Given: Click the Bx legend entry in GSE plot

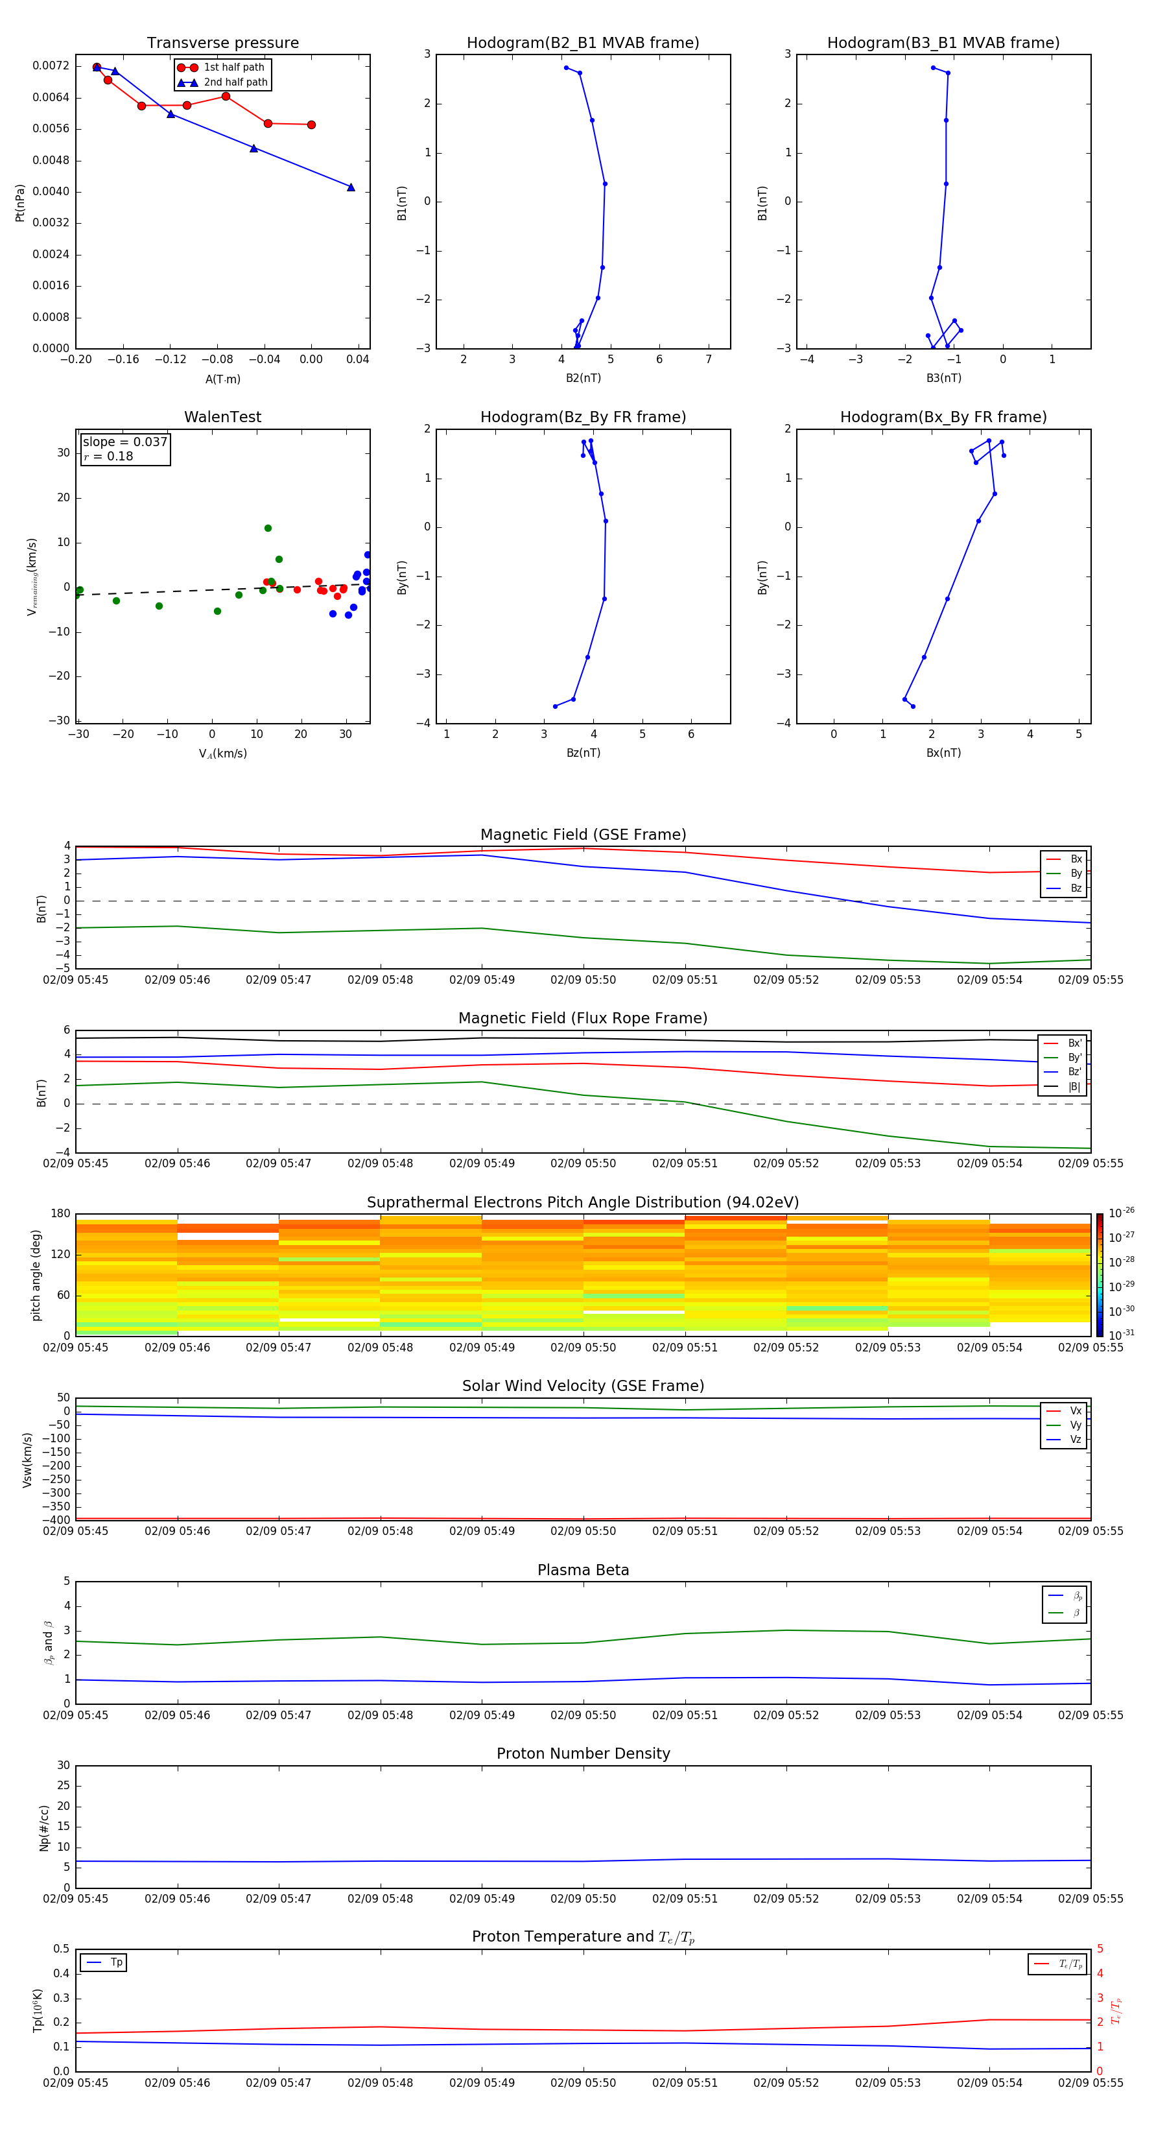Looking at the screenshot, I should [1064, 859].
